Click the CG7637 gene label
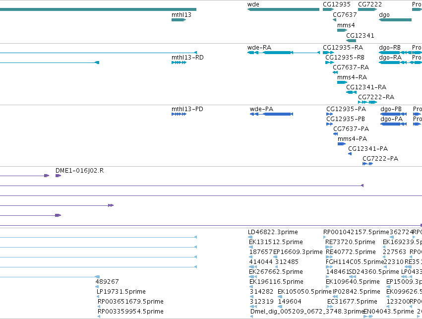The height and width of the screenshot is (319, 422). click(345, 15)
